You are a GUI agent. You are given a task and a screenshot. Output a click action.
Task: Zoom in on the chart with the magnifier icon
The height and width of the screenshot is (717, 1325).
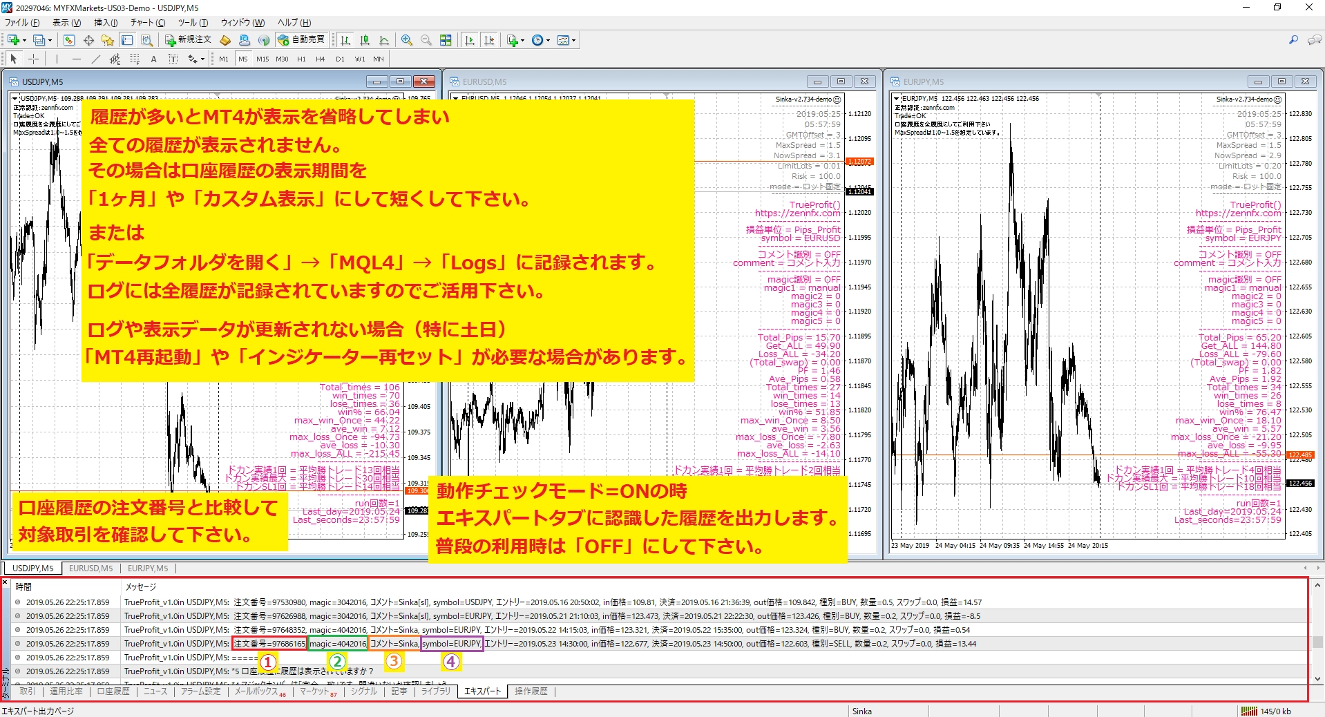408,40
